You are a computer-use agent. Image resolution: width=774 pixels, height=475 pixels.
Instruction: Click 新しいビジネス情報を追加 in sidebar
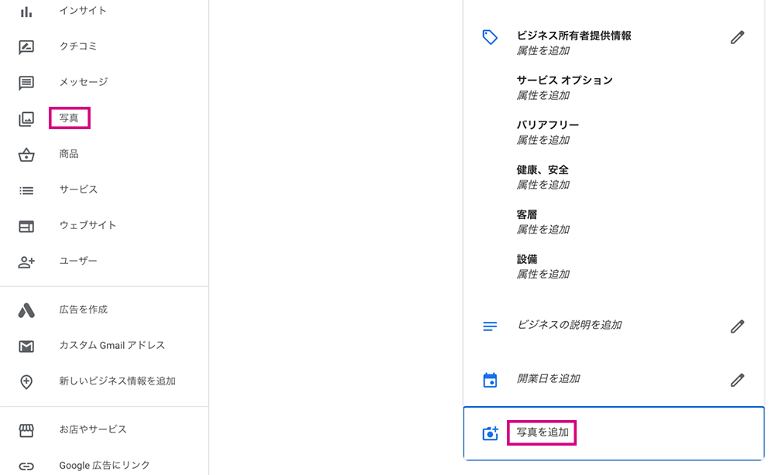[118, 381]
